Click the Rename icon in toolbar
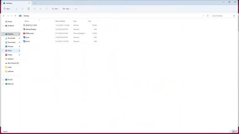This screenshot has width=239, height=134. click(x=34, y=9)
